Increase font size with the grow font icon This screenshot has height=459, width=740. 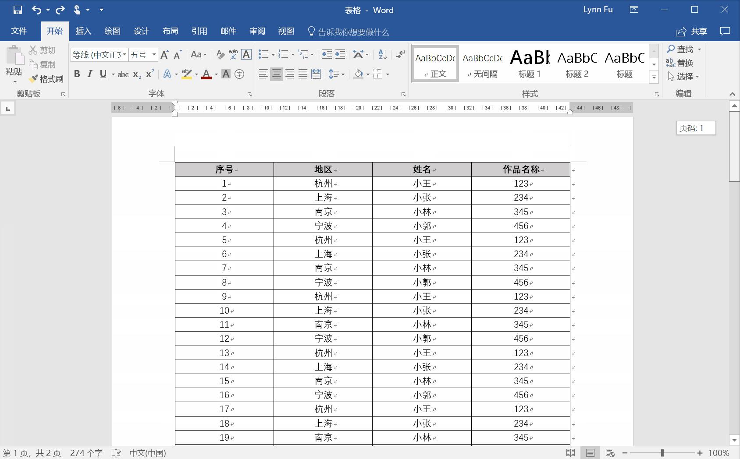(164, 55)
